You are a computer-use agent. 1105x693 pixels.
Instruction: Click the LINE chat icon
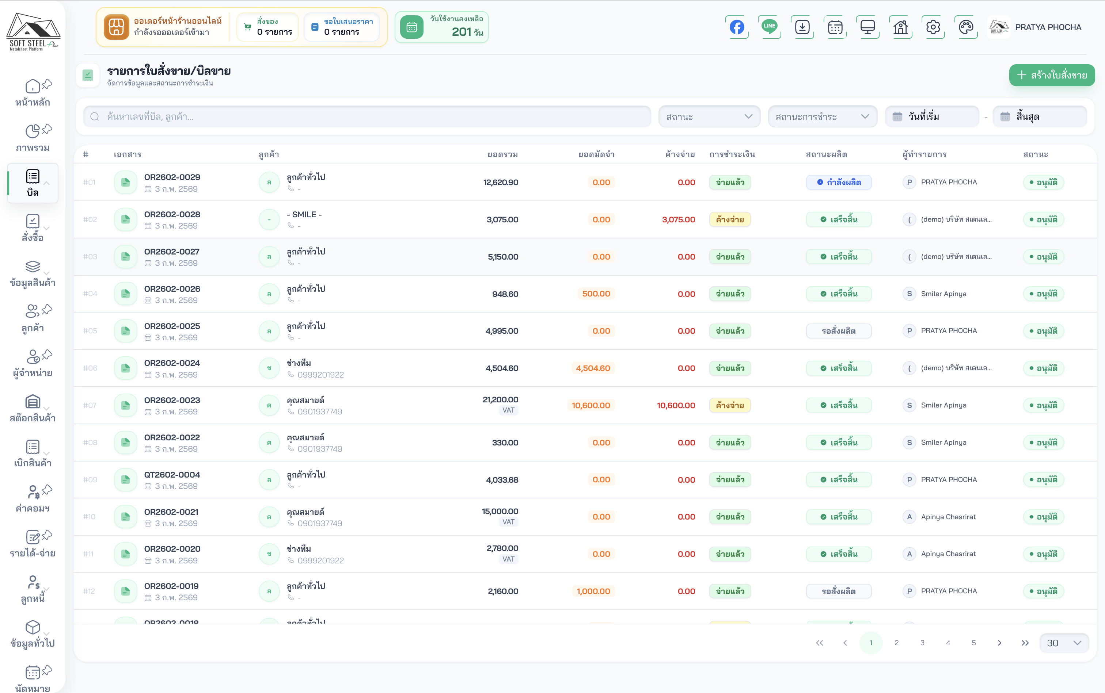769,27
